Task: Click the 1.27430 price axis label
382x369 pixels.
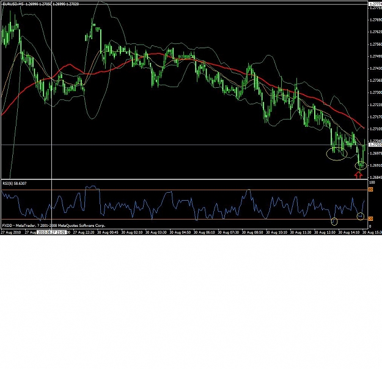Action: coord(376,68)
